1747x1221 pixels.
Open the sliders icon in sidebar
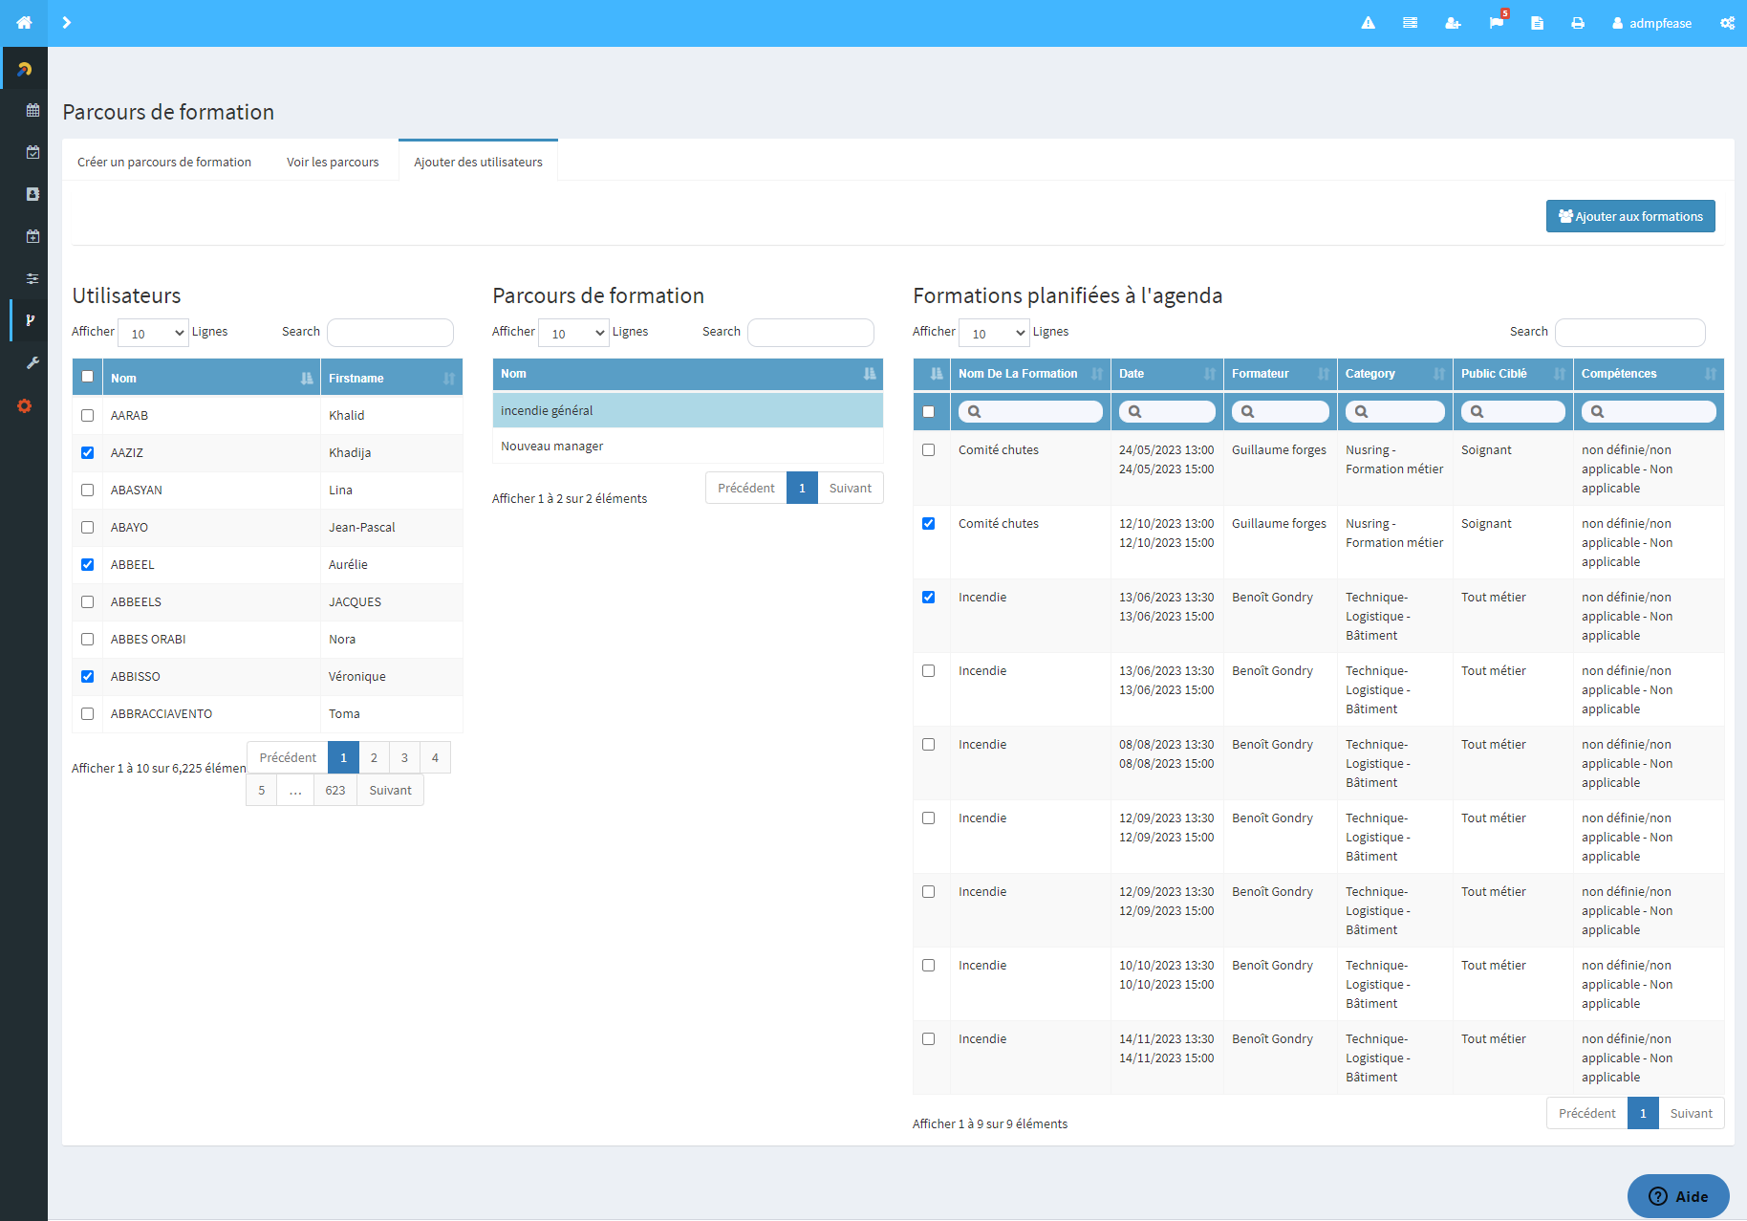pos(32,278)
